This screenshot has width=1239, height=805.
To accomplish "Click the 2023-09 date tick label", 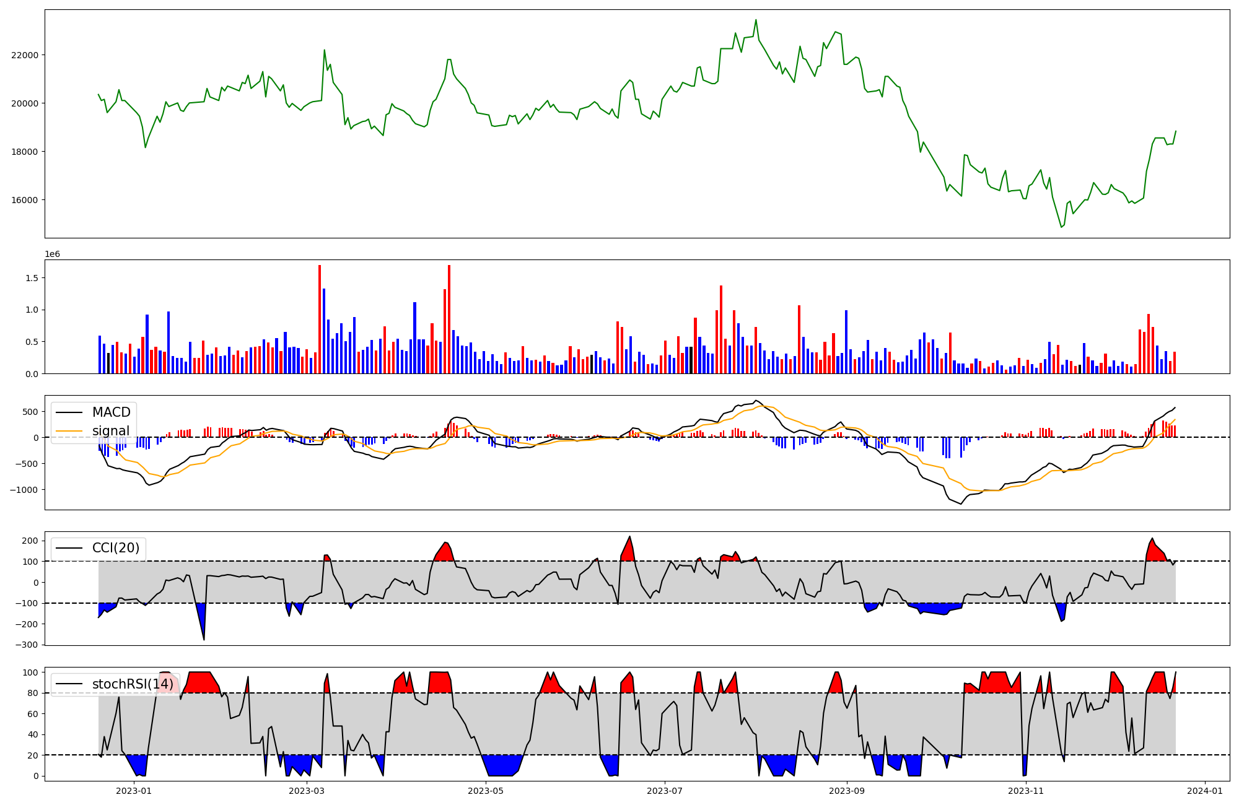I will point(846,791).
